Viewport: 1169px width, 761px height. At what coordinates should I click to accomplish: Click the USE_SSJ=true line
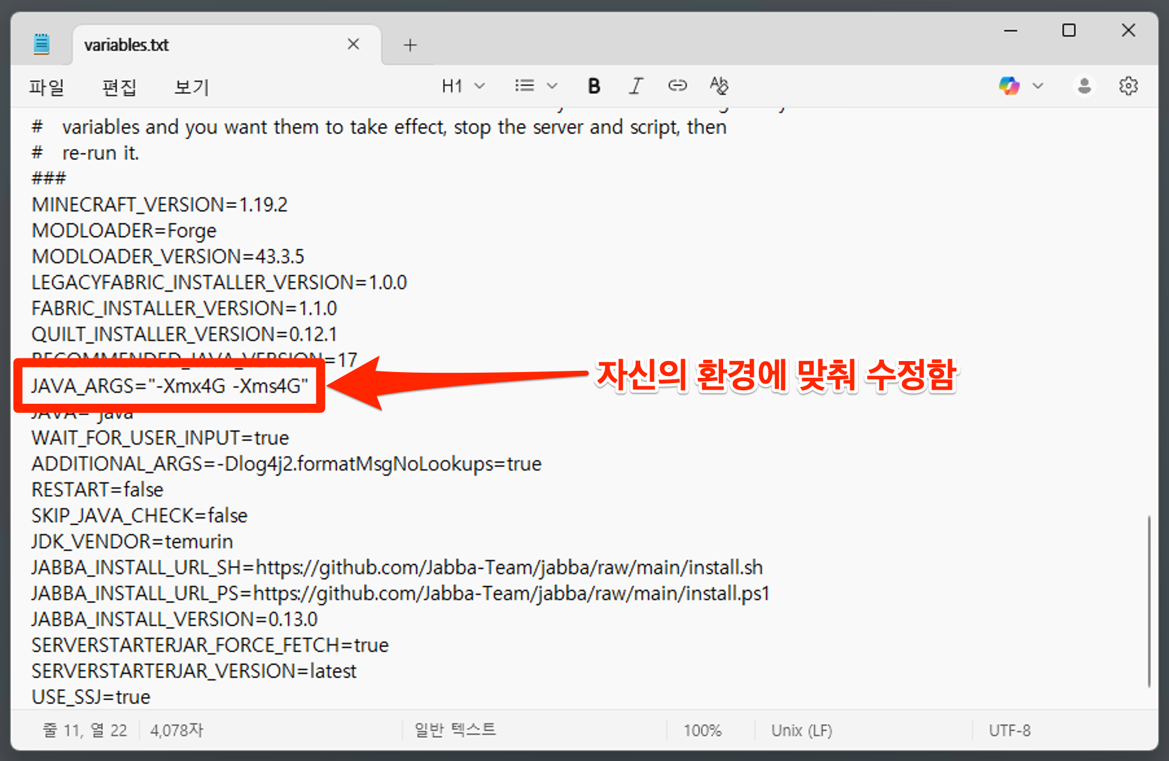[x=91, y=697]
